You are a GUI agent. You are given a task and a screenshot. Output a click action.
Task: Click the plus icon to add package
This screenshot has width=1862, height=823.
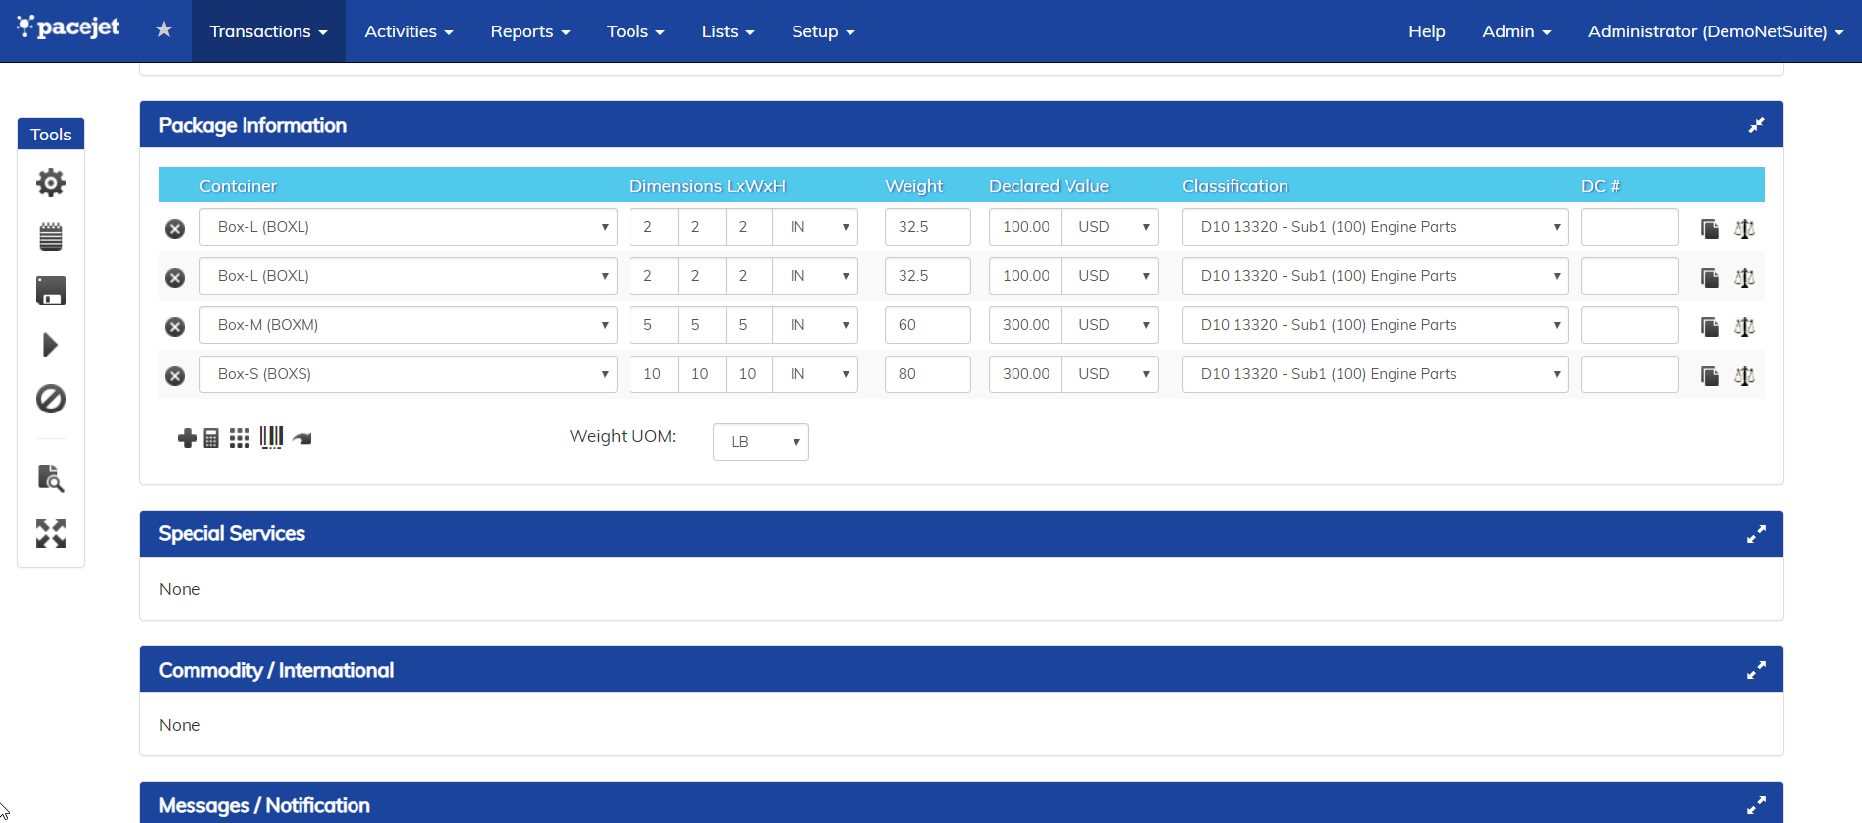187,438
